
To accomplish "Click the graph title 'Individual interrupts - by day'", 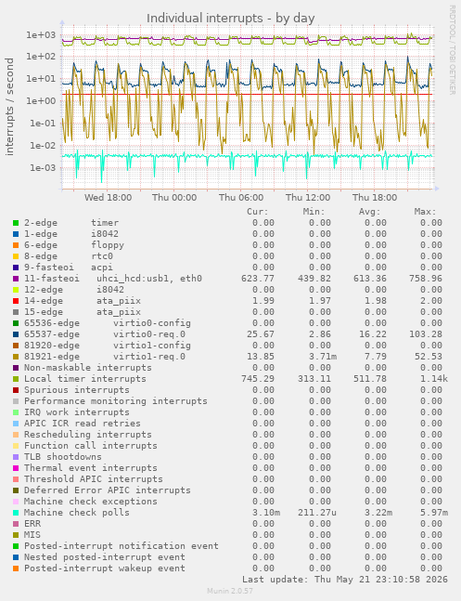I will coord(230,18).
